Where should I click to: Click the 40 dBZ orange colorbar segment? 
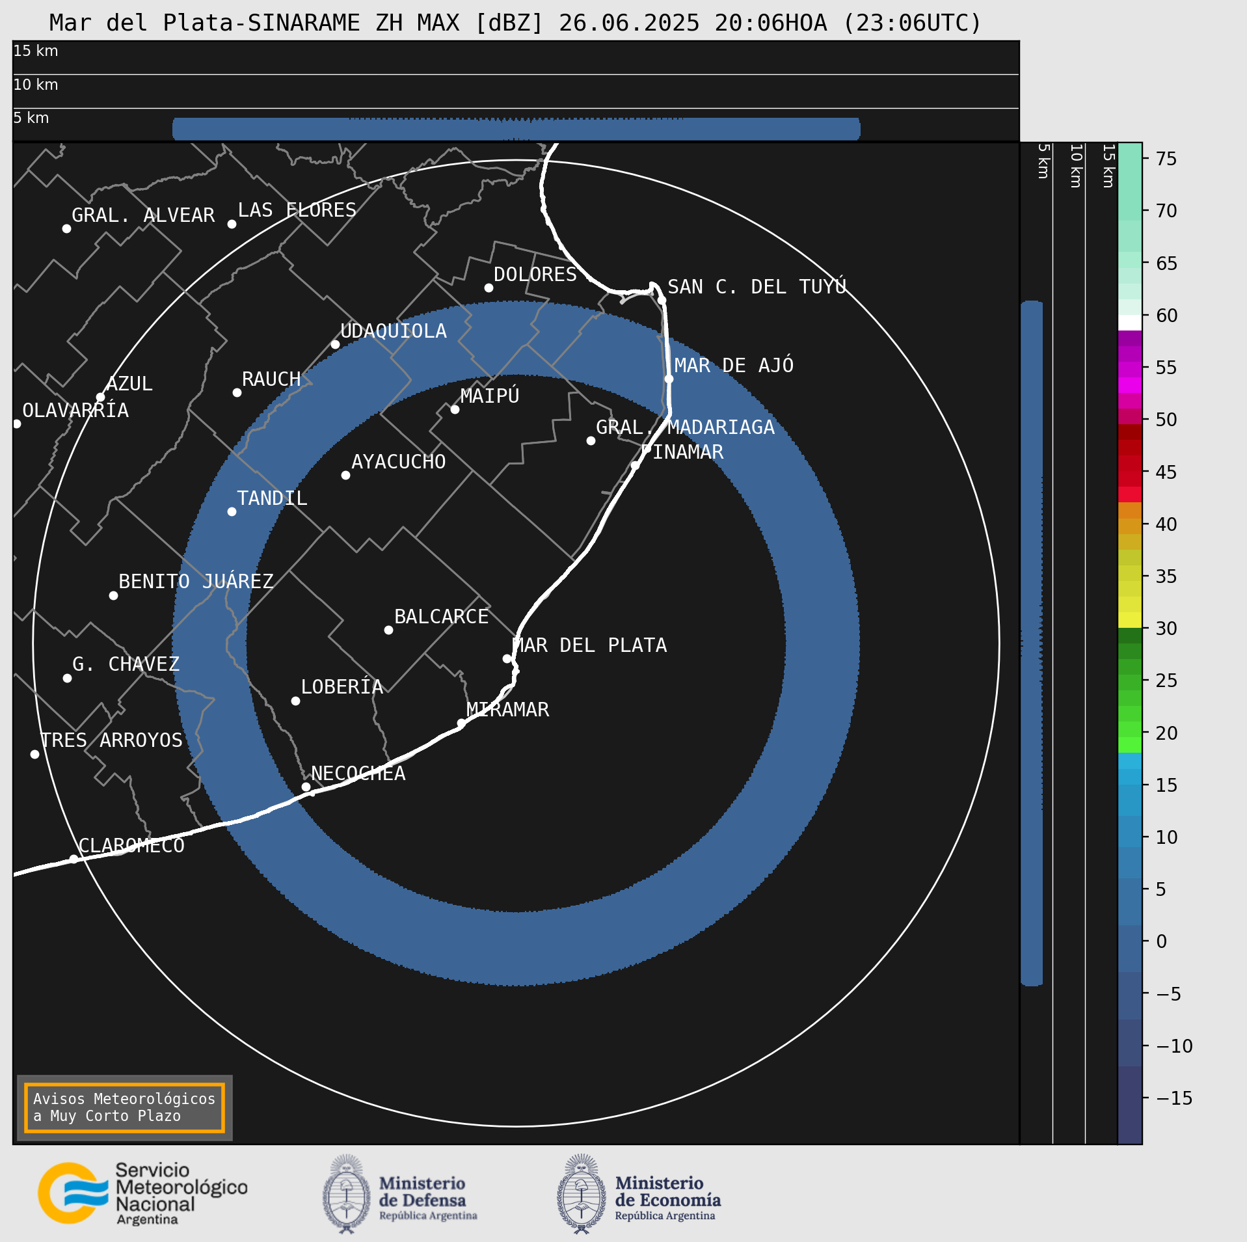click(x=1130, y=526)
